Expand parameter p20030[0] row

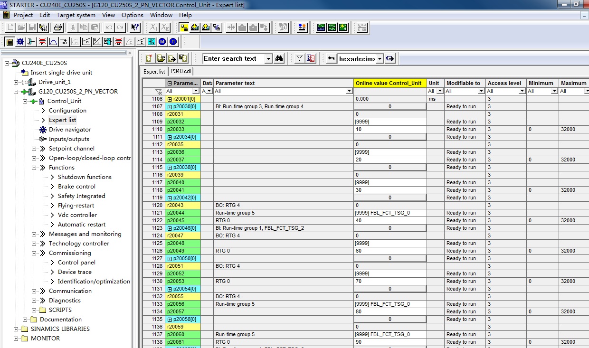click(x=170, y=107)
